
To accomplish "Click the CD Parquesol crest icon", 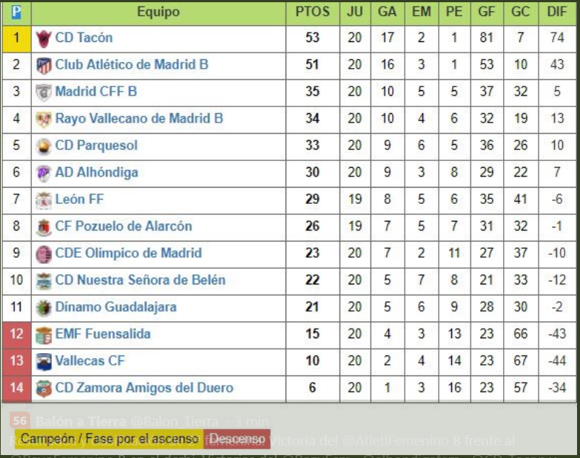I will pos(44,146).
